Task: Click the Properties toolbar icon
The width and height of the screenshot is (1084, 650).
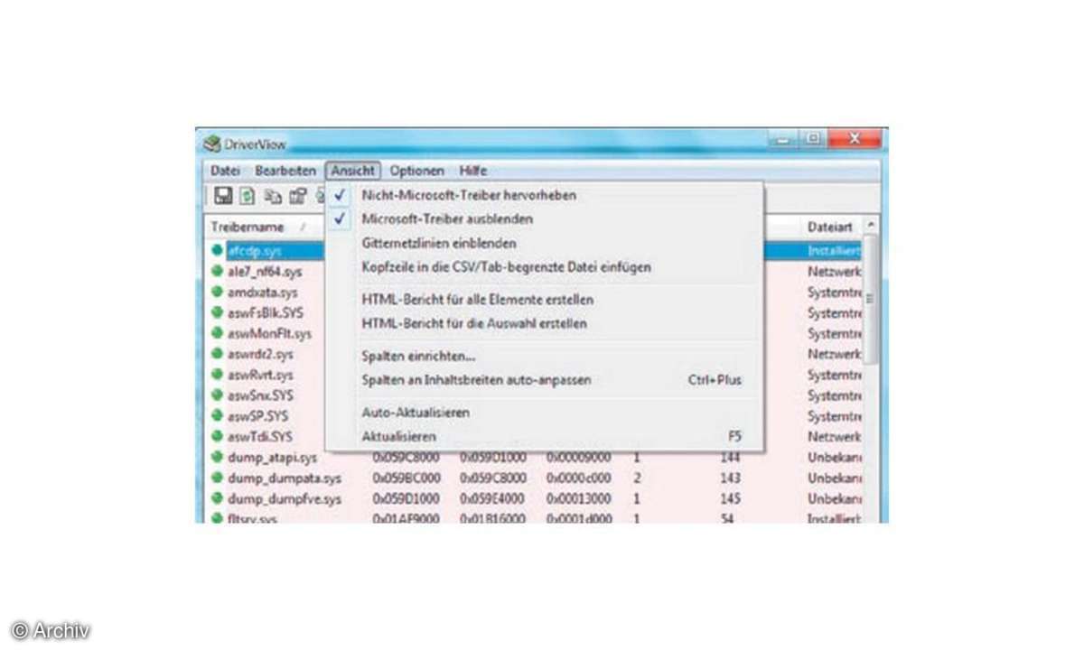Action: pyautogui.click(x=297, y=196)
